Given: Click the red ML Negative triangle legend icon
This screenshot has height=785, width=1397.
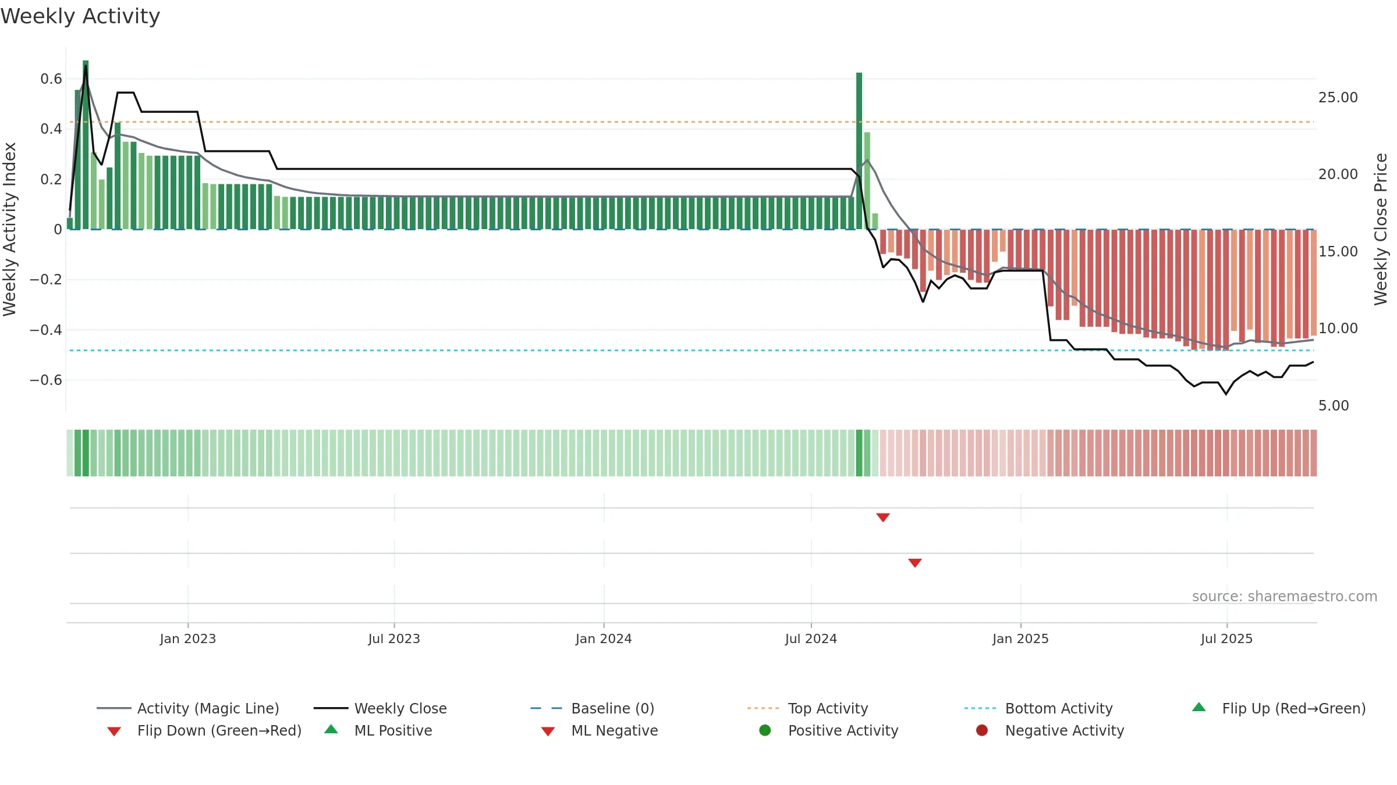Looking at the screenshot, I should [548, 732].
